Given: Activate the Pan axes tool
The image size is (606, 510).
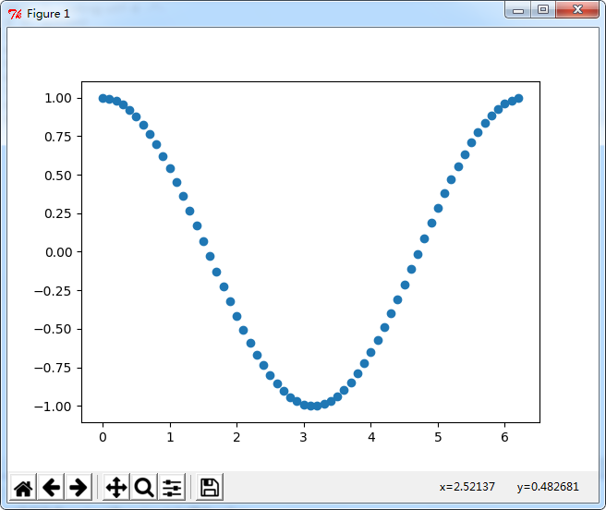Looking at the screenshot, I should pos(116,487).
